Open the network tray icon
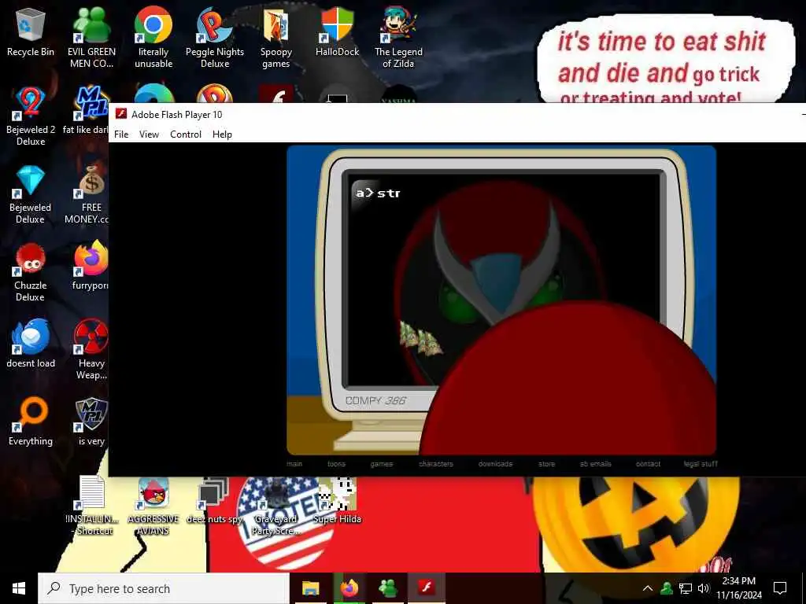 (x=686, y=588)
